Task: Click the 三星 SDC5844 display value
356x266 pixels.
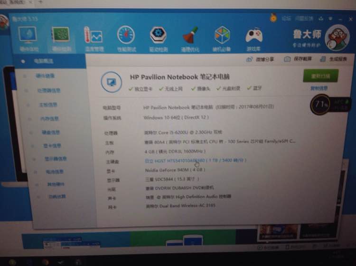Action: point(172,179)
